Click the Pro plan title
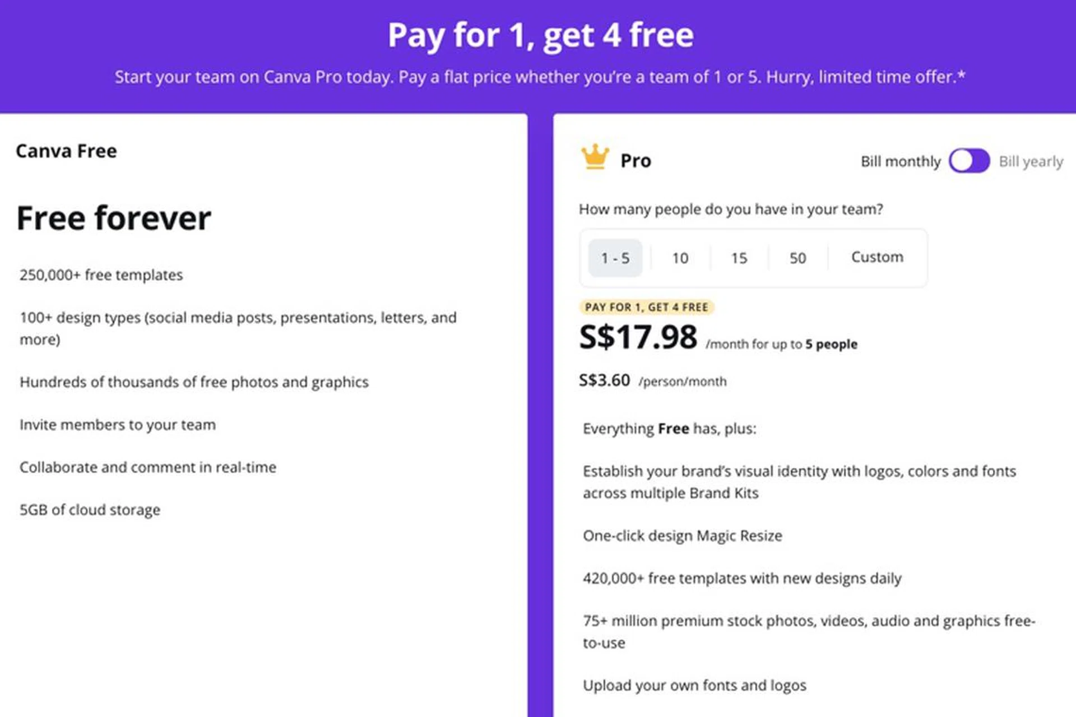Image resolution: width=1076 pixels, height=717 pixels. (636, 161)
